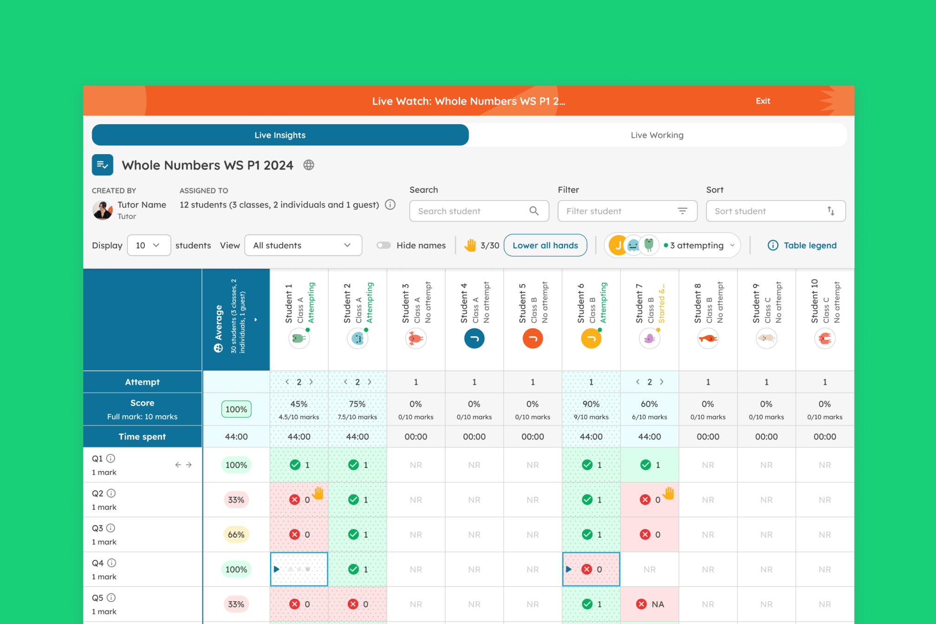The image size is (936, 624).
Task: Click the globe icon beside worksheet title
Action: click(309, 165)
